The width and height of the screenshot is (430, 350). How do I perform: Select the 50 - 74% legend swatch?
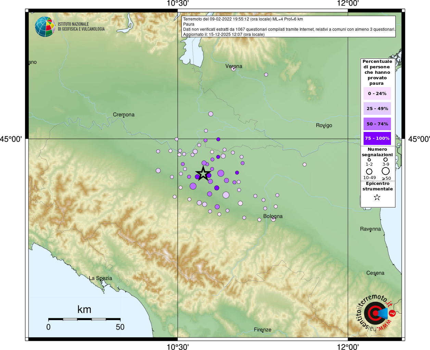377,124
